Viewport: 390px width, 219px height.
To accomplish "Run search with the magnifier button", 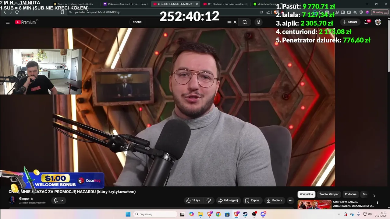I will pyautogui.click(x=245, y=22).
